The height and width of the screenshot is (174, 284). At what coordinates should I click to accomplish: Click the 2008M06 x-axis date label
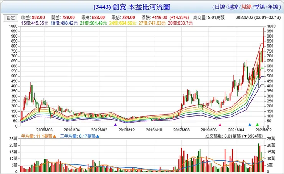tap(44, 130)
